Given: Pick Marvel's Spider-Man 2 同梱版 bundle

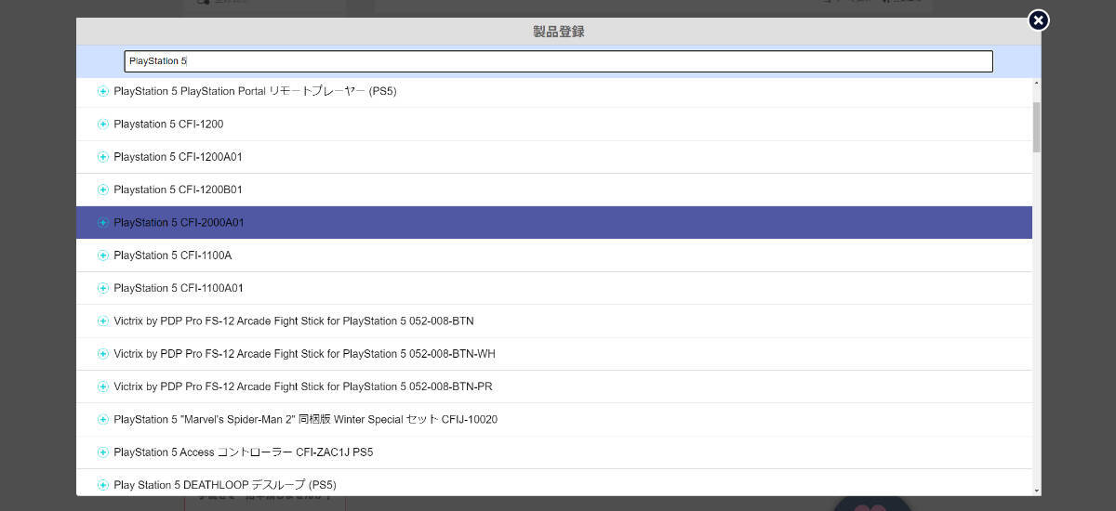Looking at the screenshot, I should (305, 420).
